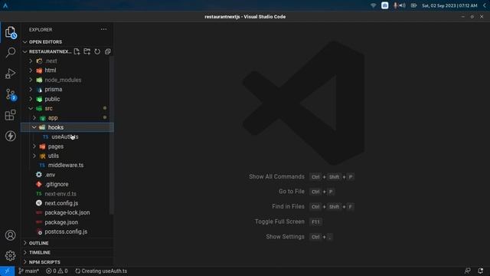490x276 pixels.
Task: Click the Creating useAuth.ts status message
Action: click(101, 271)
